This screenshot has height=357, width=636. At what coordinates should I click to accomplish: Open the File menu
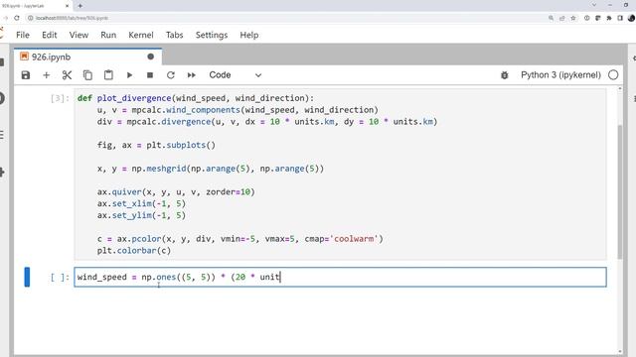pos(23,36)
